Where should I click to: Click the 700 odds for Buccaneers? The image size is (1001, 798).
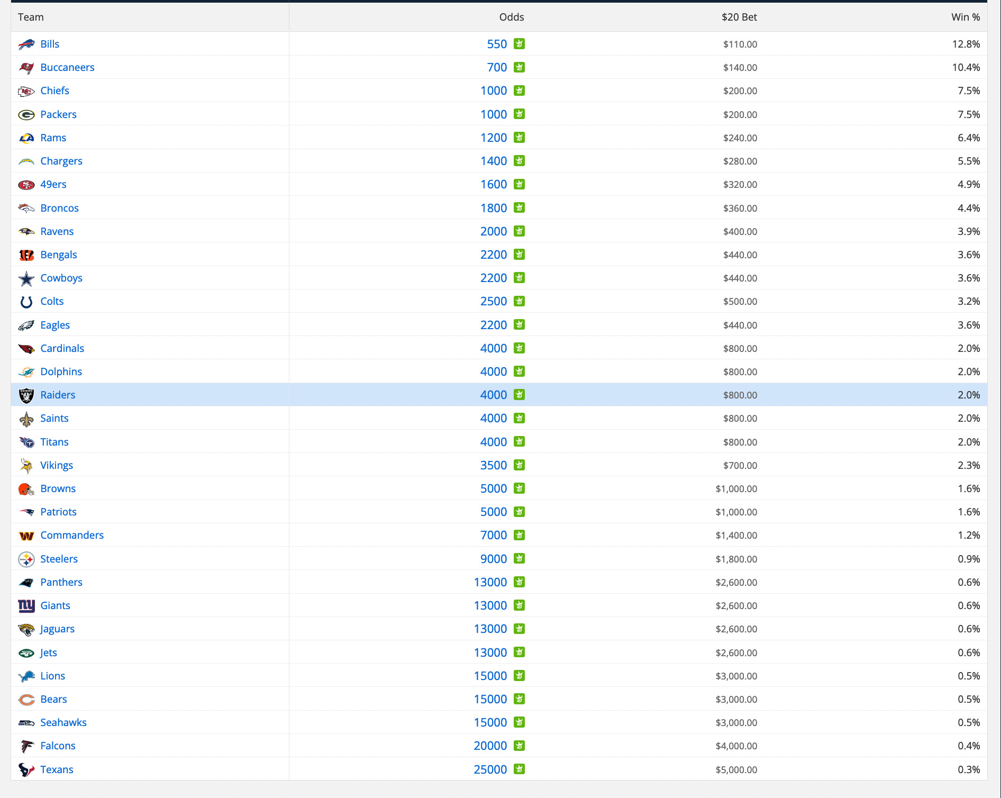[x=497, y=67]
